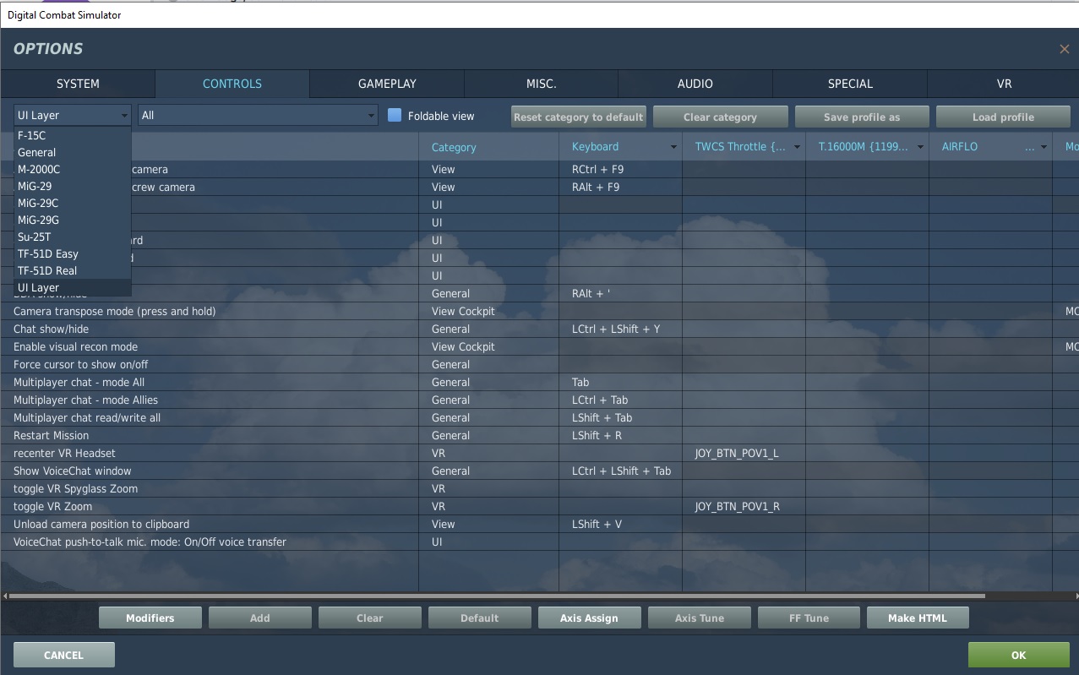
Task: Pick the highlighted UI Layer list entry
Action: point(73,287)
